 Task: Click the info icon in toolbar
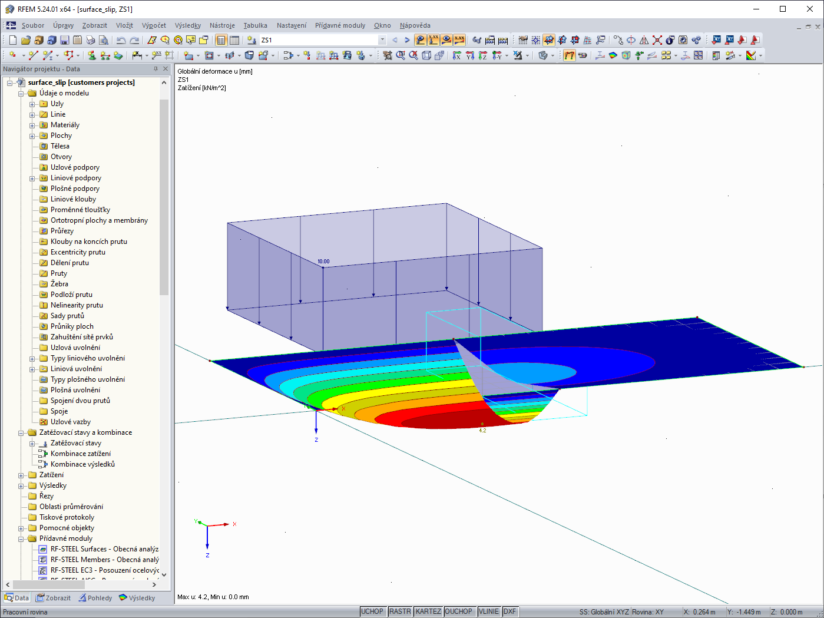click(670, 40)
